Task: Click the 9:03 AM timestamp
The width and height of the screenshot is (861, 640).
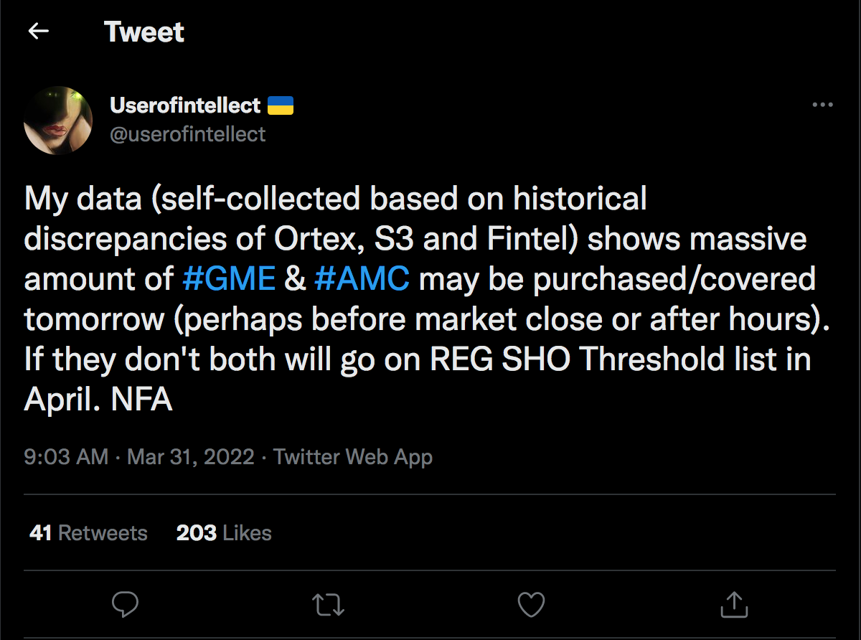Action: 66,457
